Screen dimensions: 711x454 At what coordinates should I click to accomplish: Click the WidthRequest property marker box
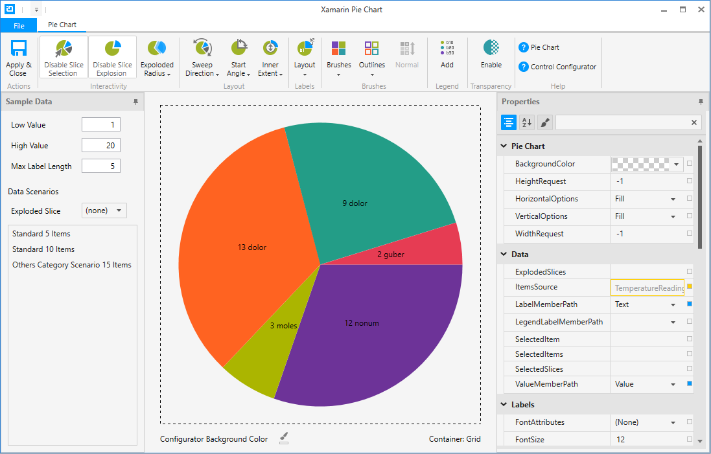pyautogui.click(x=690, y=233)
